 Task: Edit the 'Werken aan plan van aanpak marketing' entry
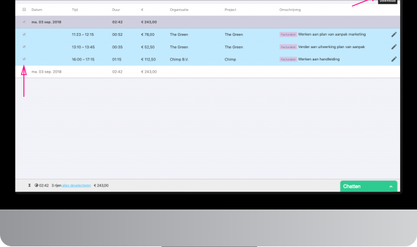click(394, 34)
